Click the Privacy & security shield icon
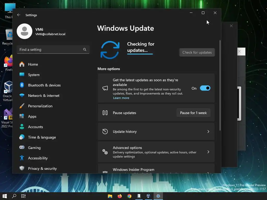Viewport: 267px width, 200px height. [x=22, y=168]
